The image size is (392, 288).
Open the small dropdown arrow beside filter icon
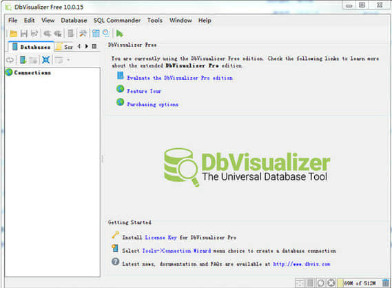[68, 60]
